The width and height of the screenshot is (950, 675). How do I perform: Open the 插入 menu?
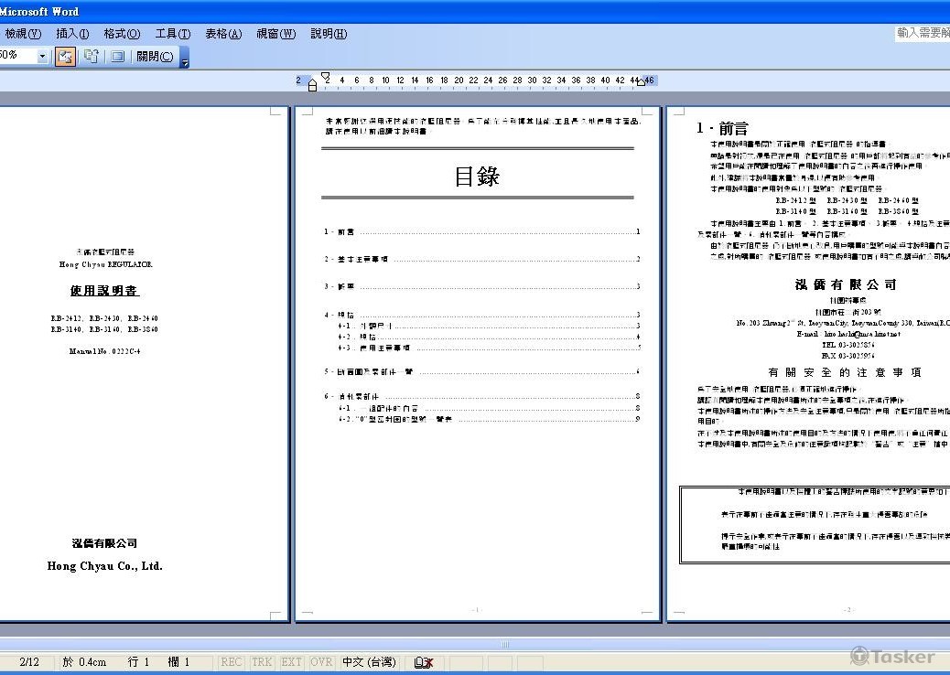[72, 34]
